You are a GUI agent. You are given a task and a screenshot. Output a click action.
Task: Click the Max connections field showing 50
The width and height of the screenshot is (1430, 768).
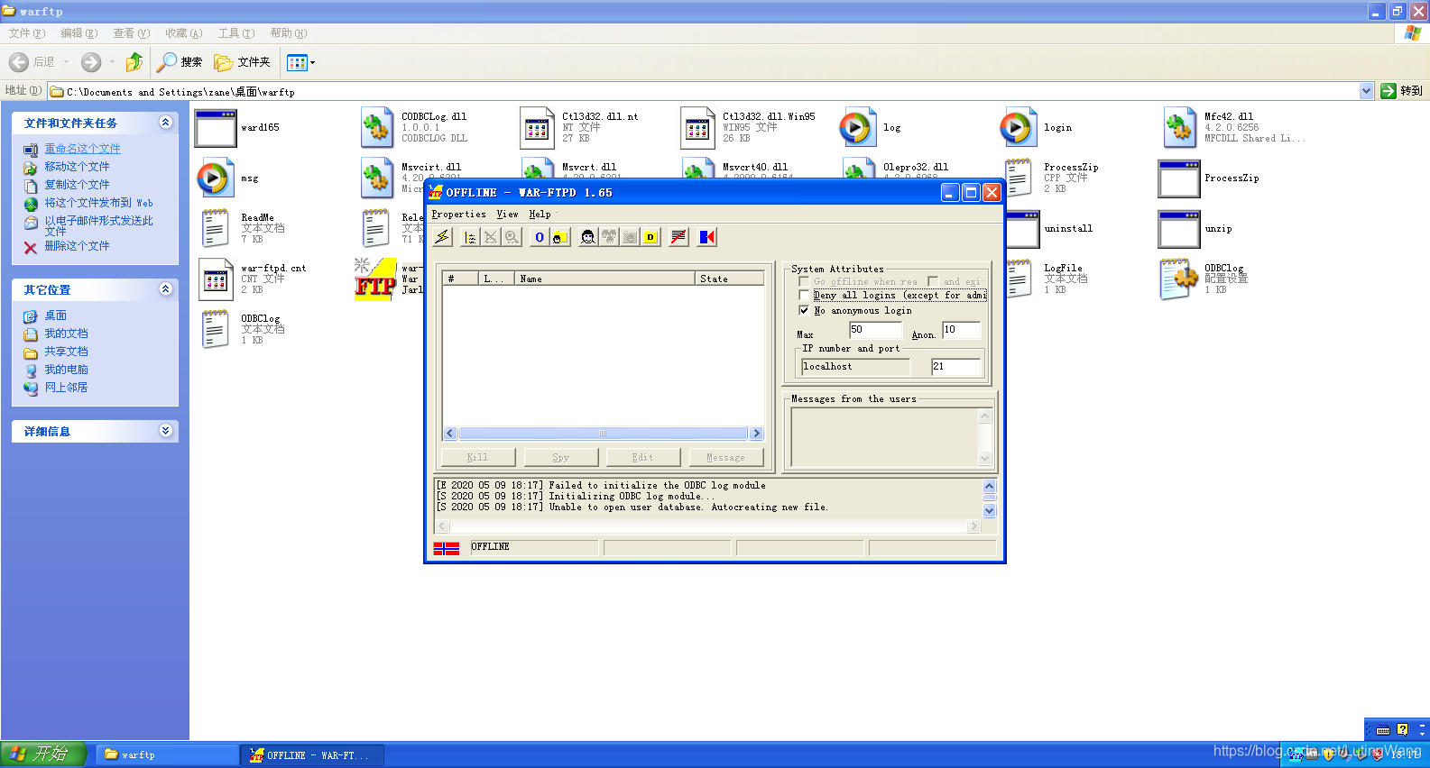point(875,330)
